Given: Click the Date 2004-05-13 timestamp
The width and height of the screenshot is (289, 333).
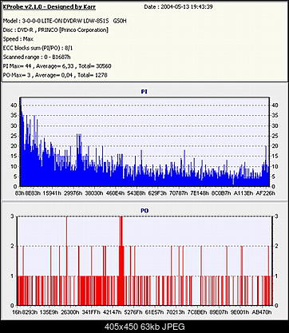Looking at the screenshot, I should click(178, 7).
